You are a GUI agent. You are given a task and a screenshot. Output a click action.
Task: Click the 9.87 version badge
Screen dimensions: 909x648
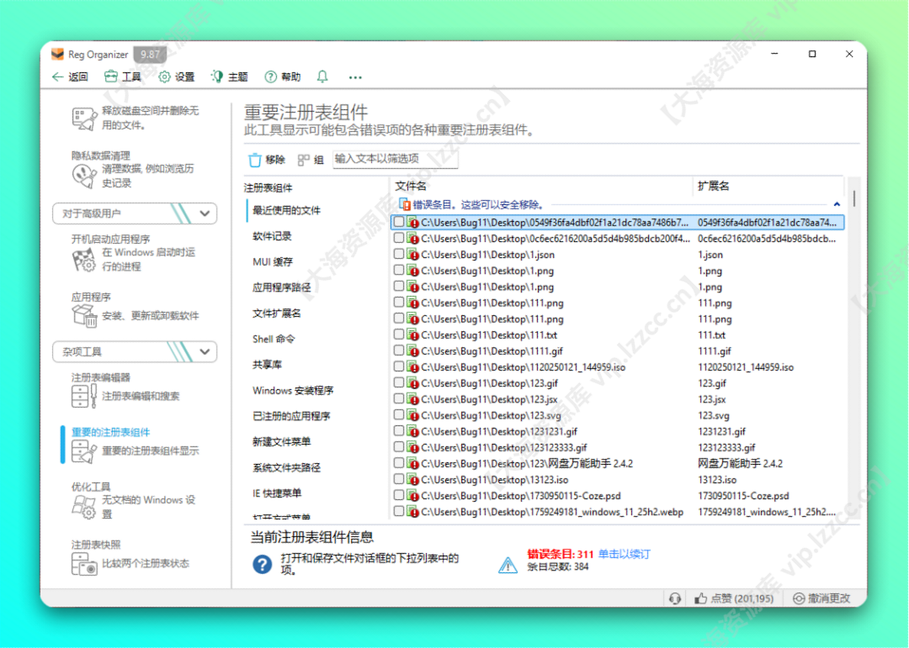tap(150, 55)
